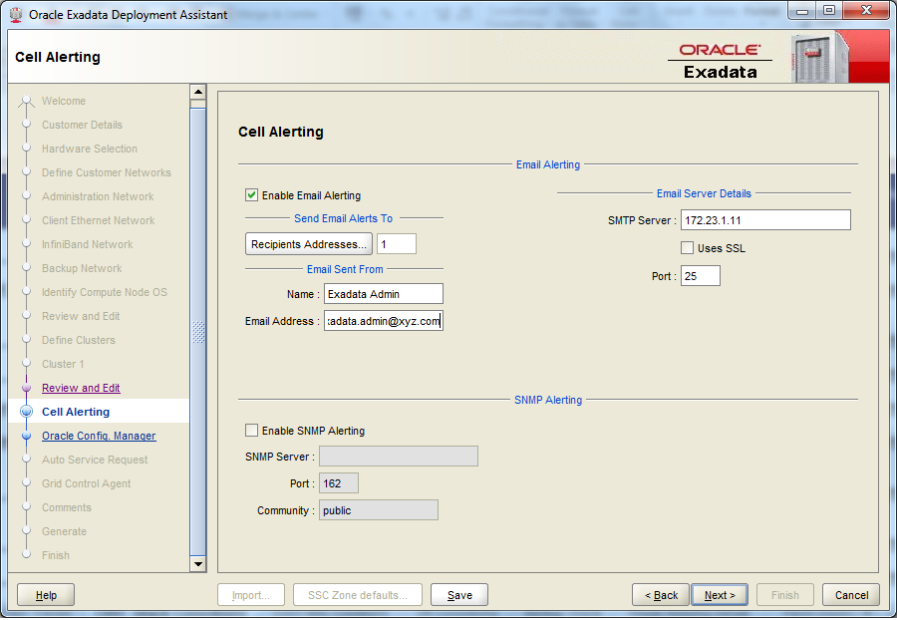Jump to the Auto Service Request step
This screenshot has width=897, height=620.
click(95, 460)
